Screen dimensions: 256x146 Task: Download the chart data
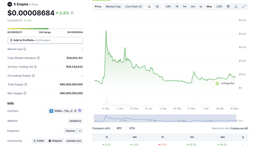tap(236, 7)
